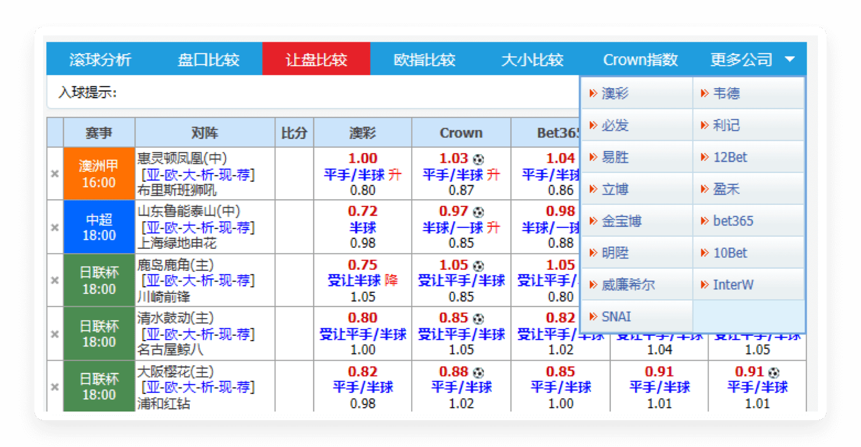Open the 滚球分析 tab
Screen dimensions: 861x447
(100, 60)
